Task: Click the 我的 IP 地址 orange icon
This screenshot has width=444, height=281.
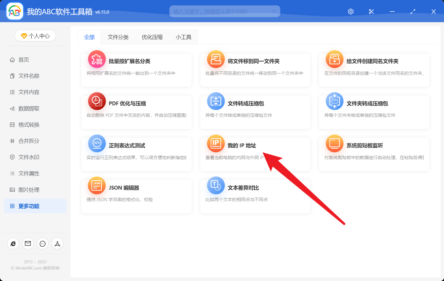Action: click(216, 143)
